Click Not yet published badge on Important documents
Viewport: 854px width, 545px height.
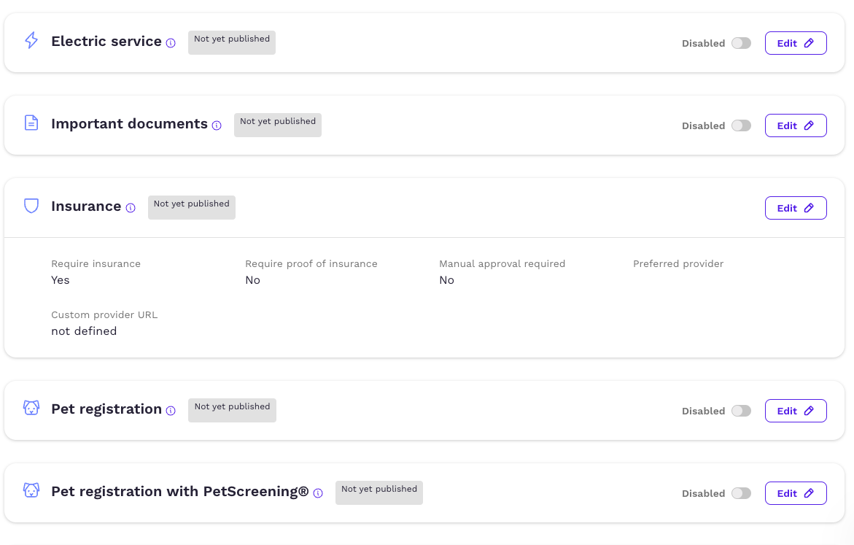pos(278,125)
